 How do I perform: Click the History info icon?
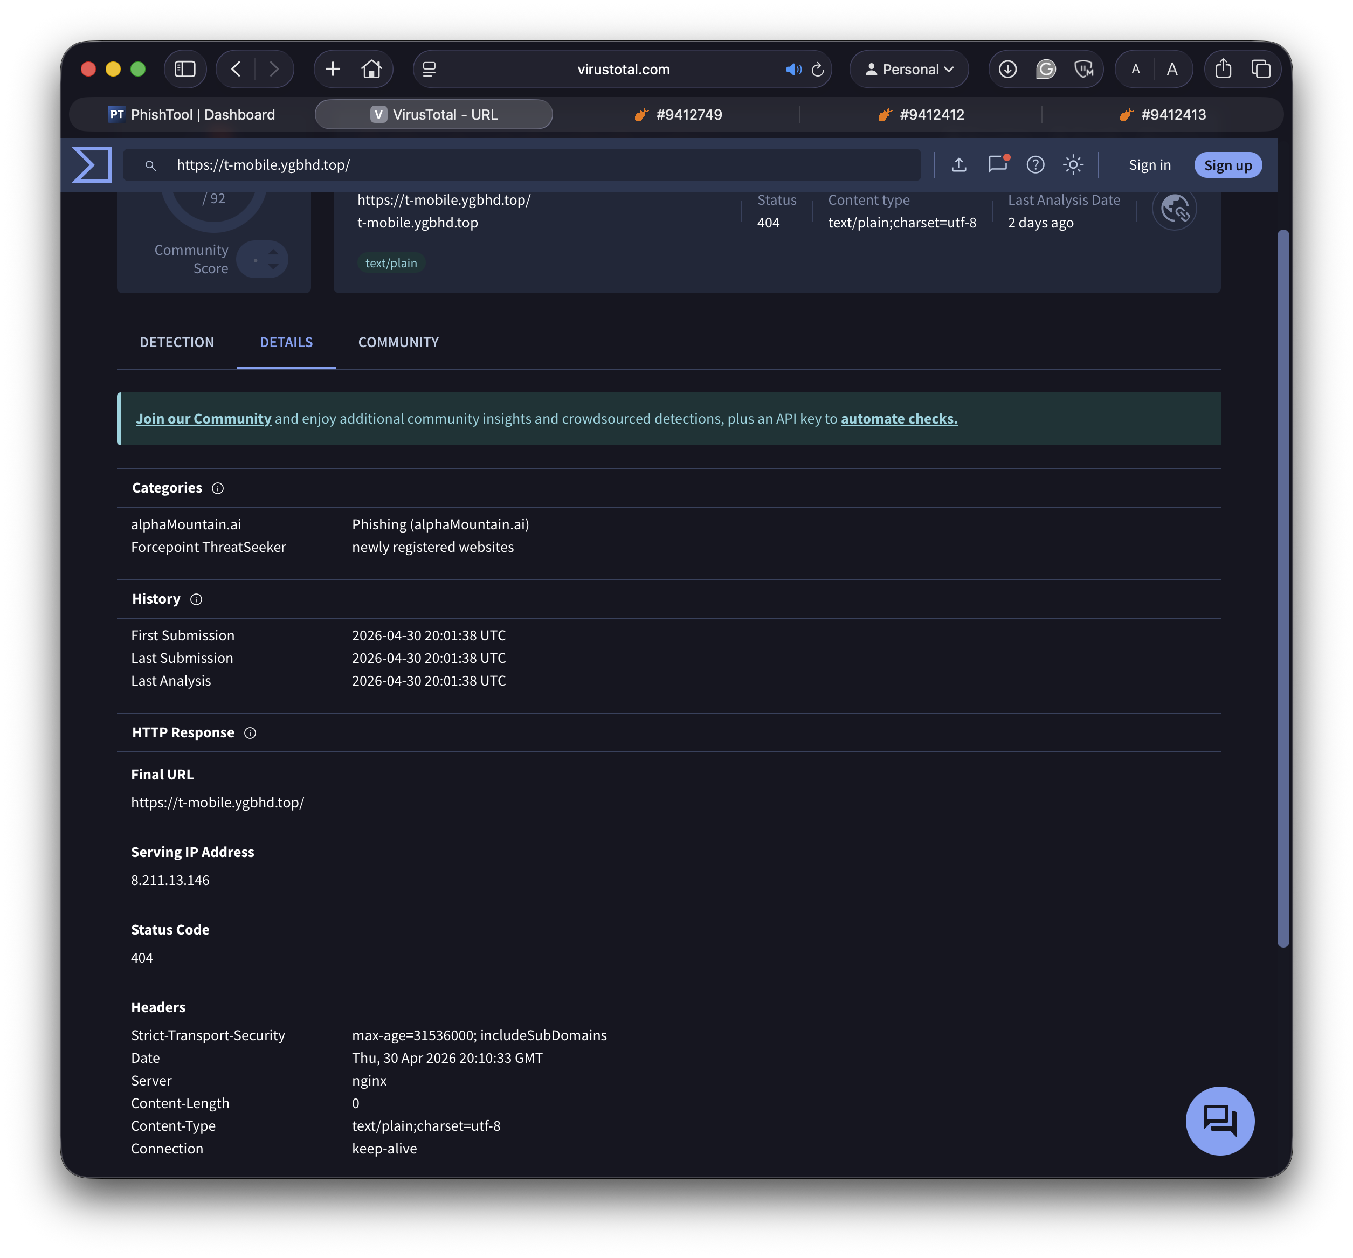pos(196,599)
